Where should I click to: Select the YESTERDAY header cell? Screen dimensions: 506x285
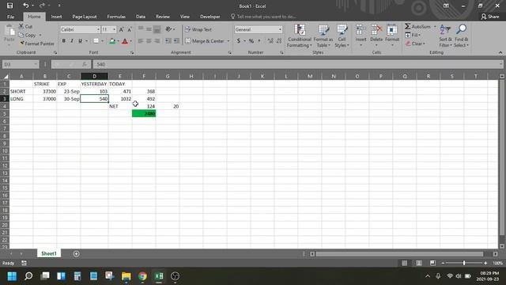tap(94, 84)
